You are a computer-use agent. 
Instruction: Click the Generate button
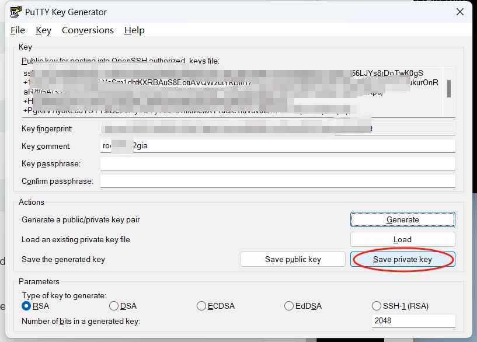click(x=402, y=219)
